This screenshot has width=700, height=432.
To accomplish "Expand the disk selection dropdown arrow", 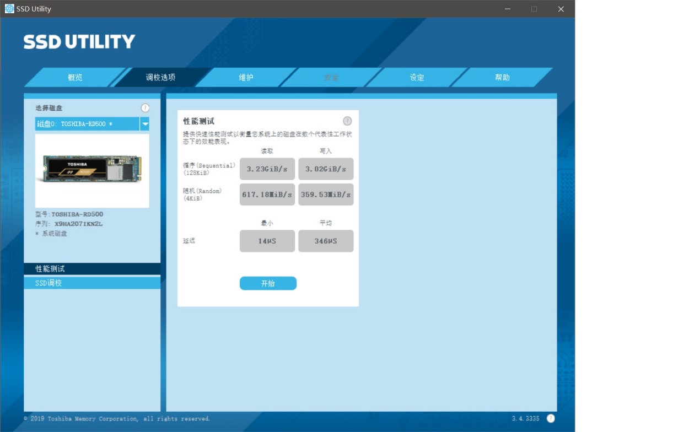I will pyautogui.click(x=145, y=124).
